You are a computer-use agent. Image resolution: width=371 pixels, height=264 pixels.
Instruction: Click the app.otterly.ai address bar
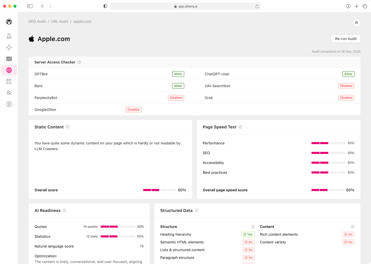pyautogui.click(x=185, y=6)
